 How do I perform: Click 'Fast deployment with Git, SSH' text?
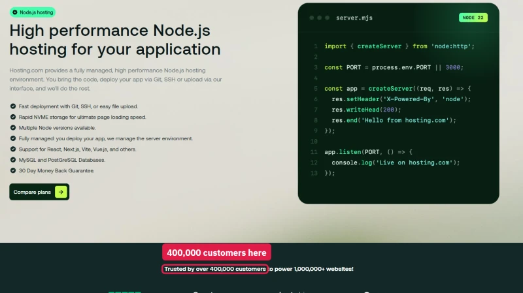click(x=78, y=106)
